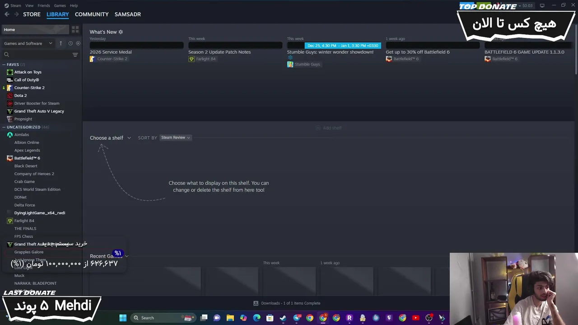
Task: Select Crab Game in library
Action: point(24,181)
